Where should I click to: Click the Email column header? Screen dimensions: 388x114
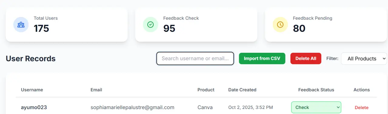(x=96, y=90)
